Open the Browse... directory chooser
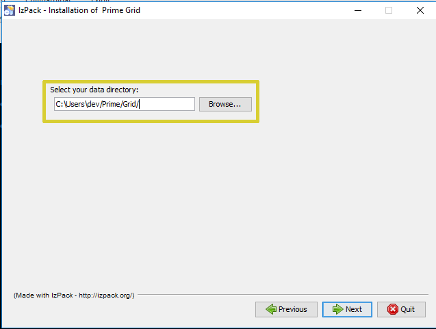 point(225,104)
